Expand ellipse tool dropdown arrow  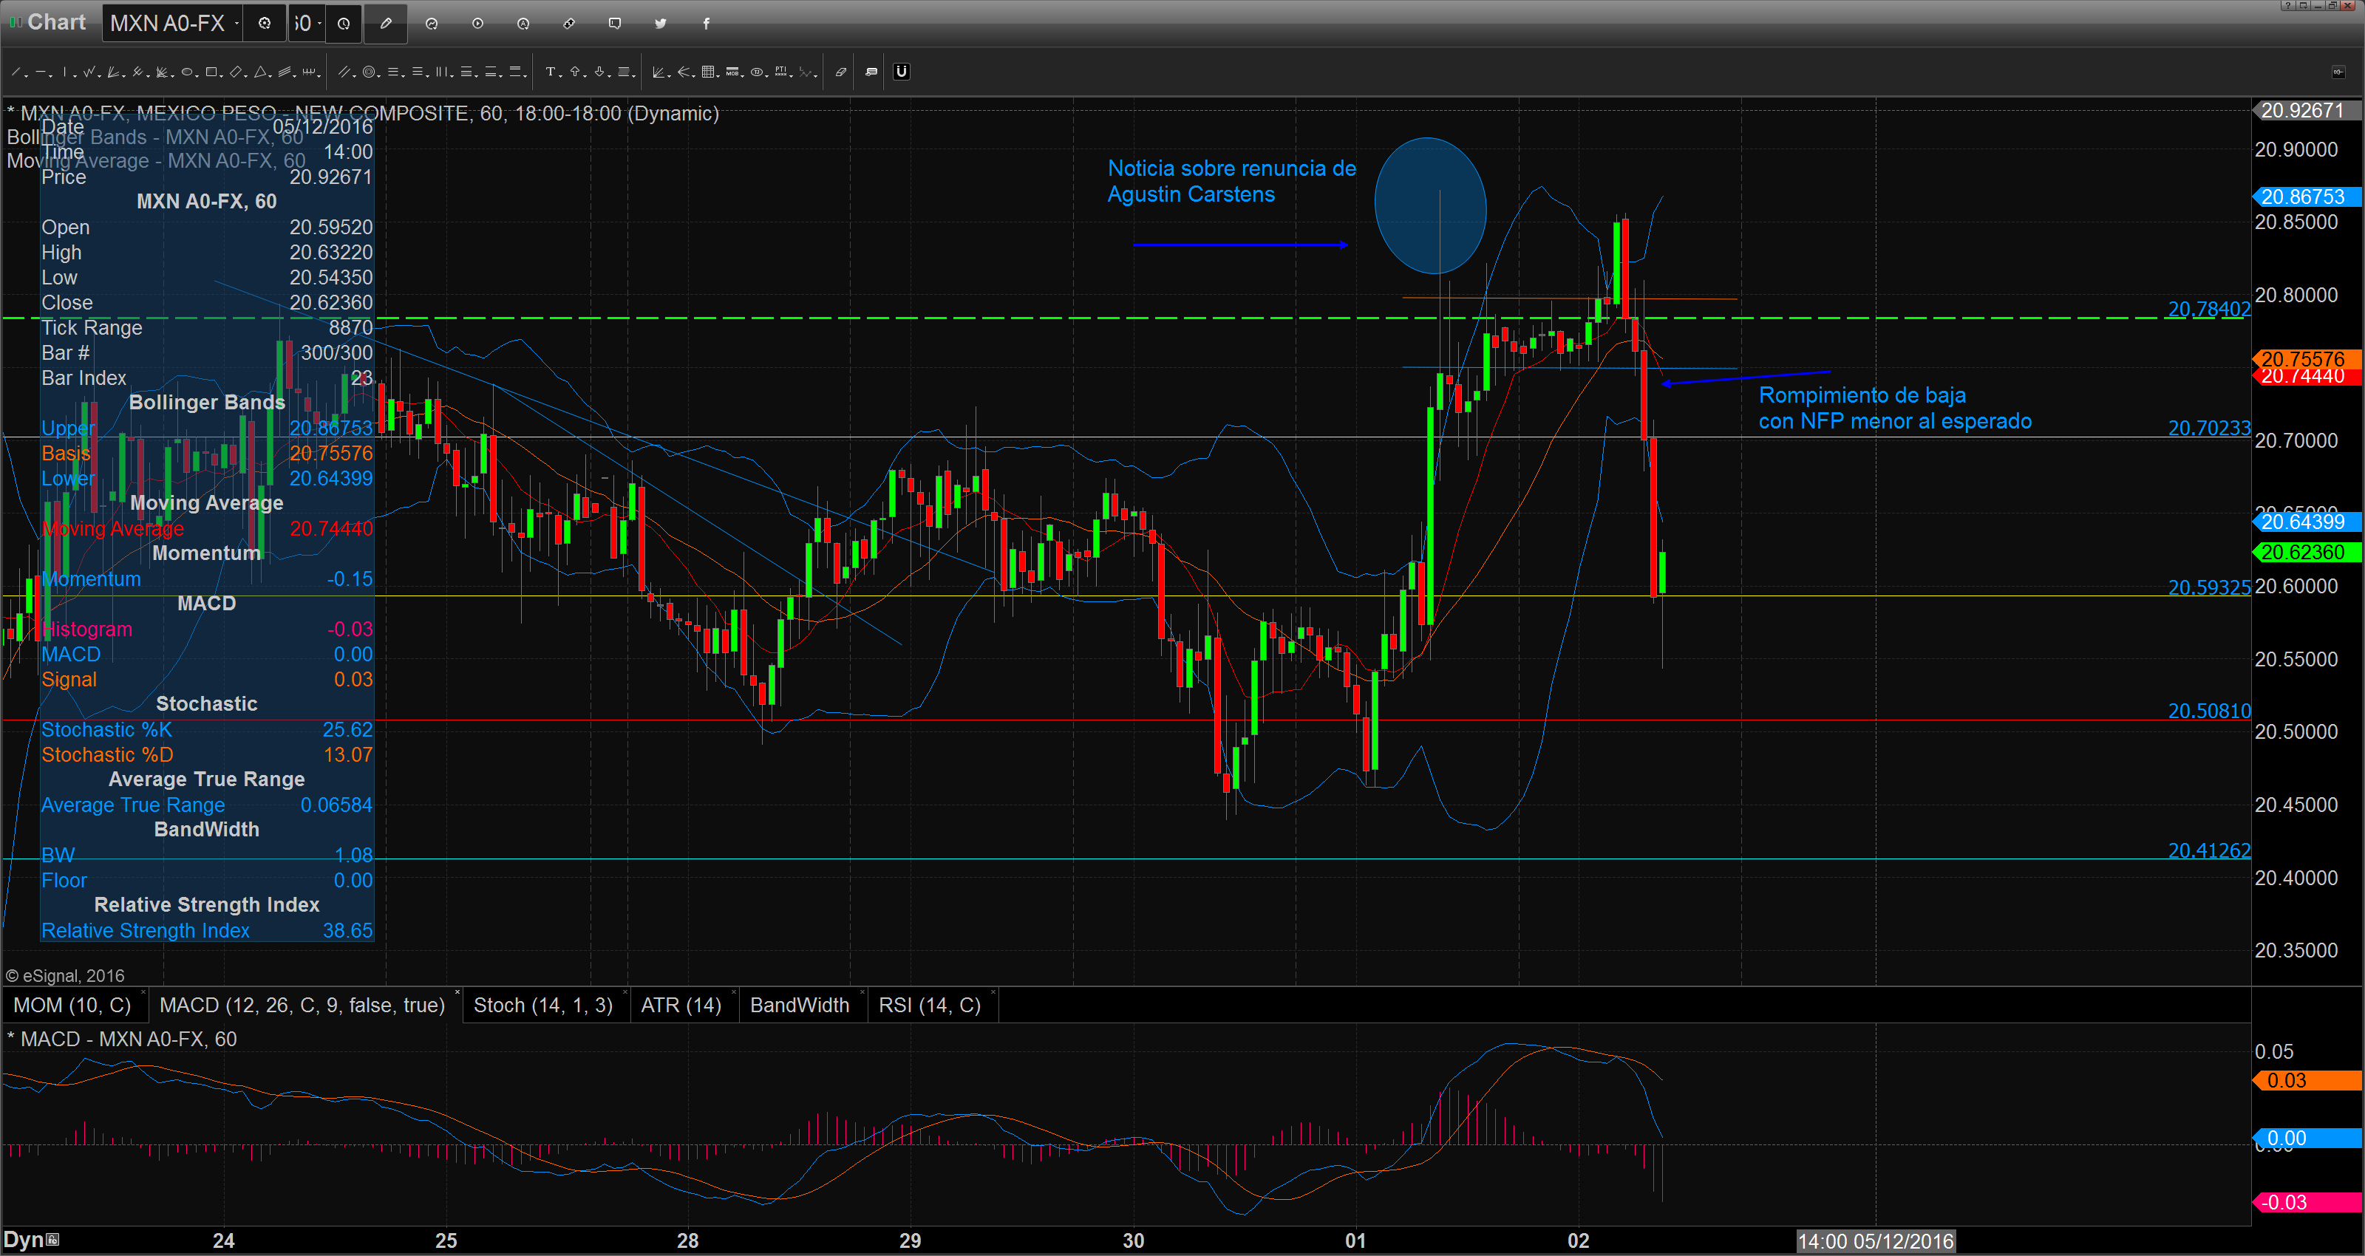tap(197, 76)
